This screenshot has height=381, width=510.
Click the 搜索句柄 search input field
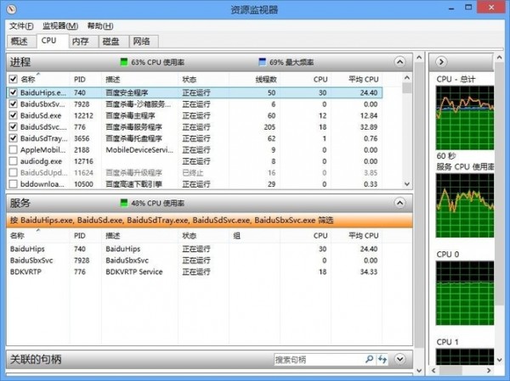(319, 360)
